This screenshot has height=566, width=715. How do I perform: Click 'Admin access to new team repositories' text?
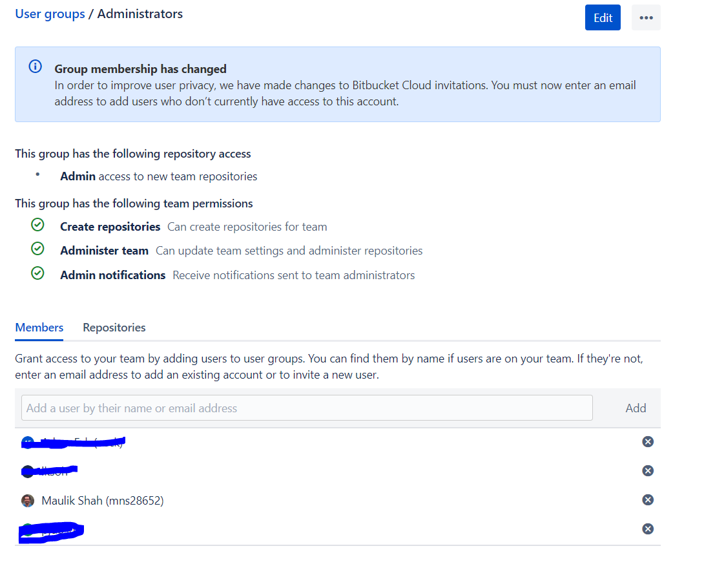click(x=159, y=176)
